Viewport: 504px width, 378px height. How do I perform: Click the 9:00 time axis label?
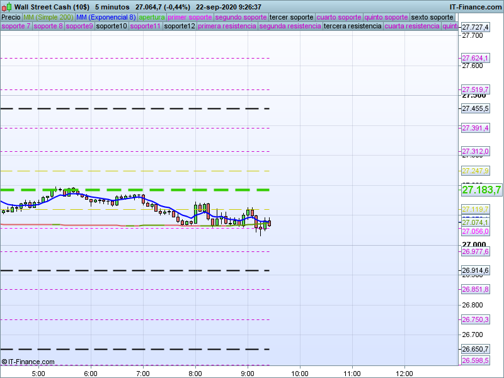(x=248, y=374)
